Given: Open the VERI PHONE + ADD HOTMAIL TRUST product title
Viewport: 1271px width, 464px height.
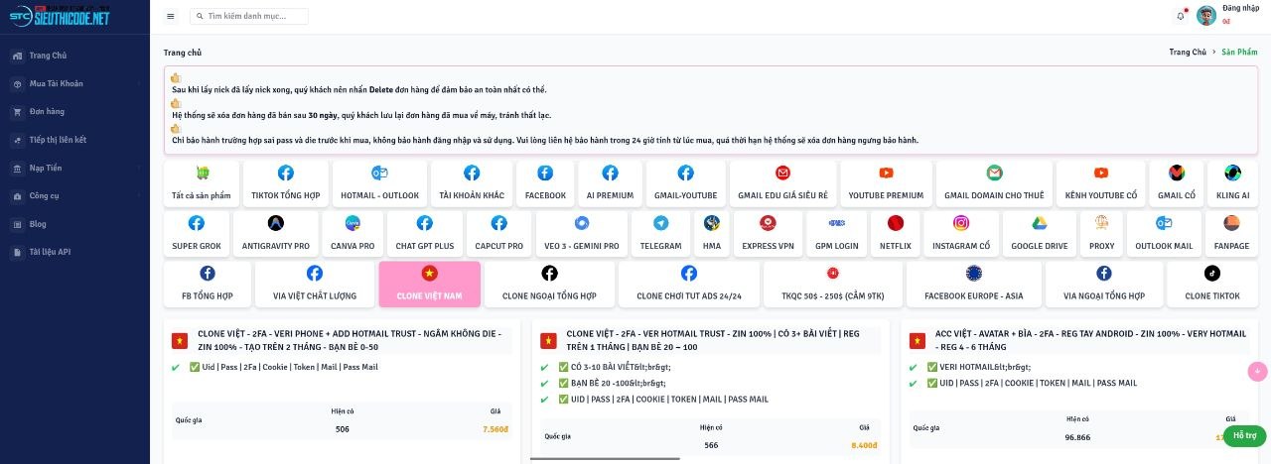Looking at the screenshot, I should [350, 340].
